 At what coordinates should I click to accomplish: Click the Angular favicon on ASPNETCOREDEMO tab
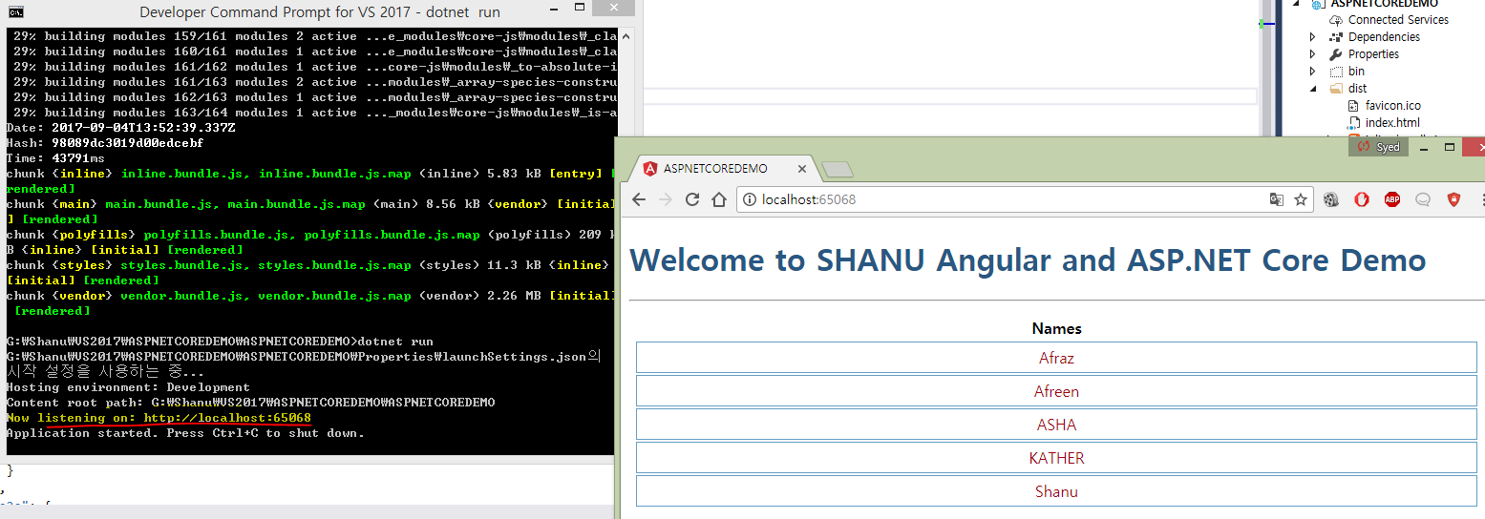pos(650,169)
